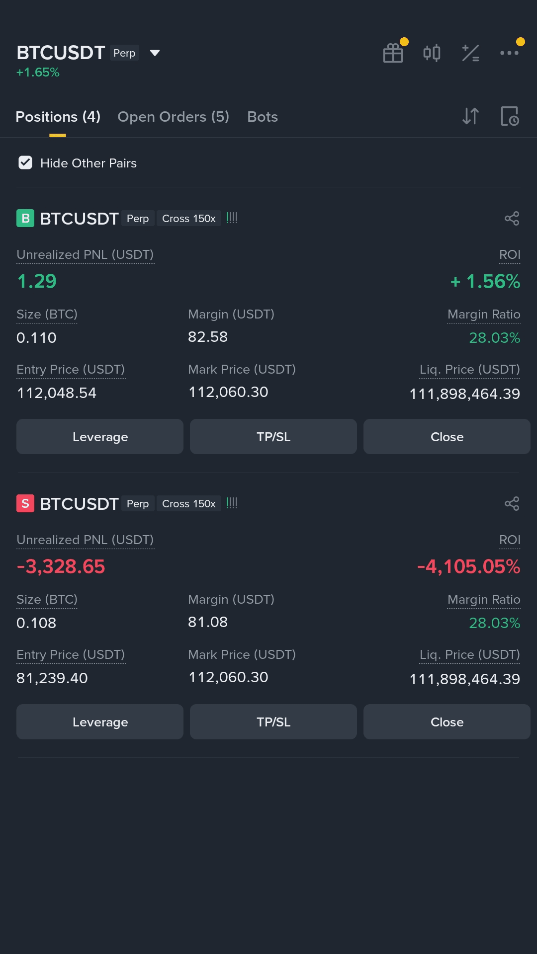Open Cross 150x on long position
537x954 pixels.
[x=189, y=219]
